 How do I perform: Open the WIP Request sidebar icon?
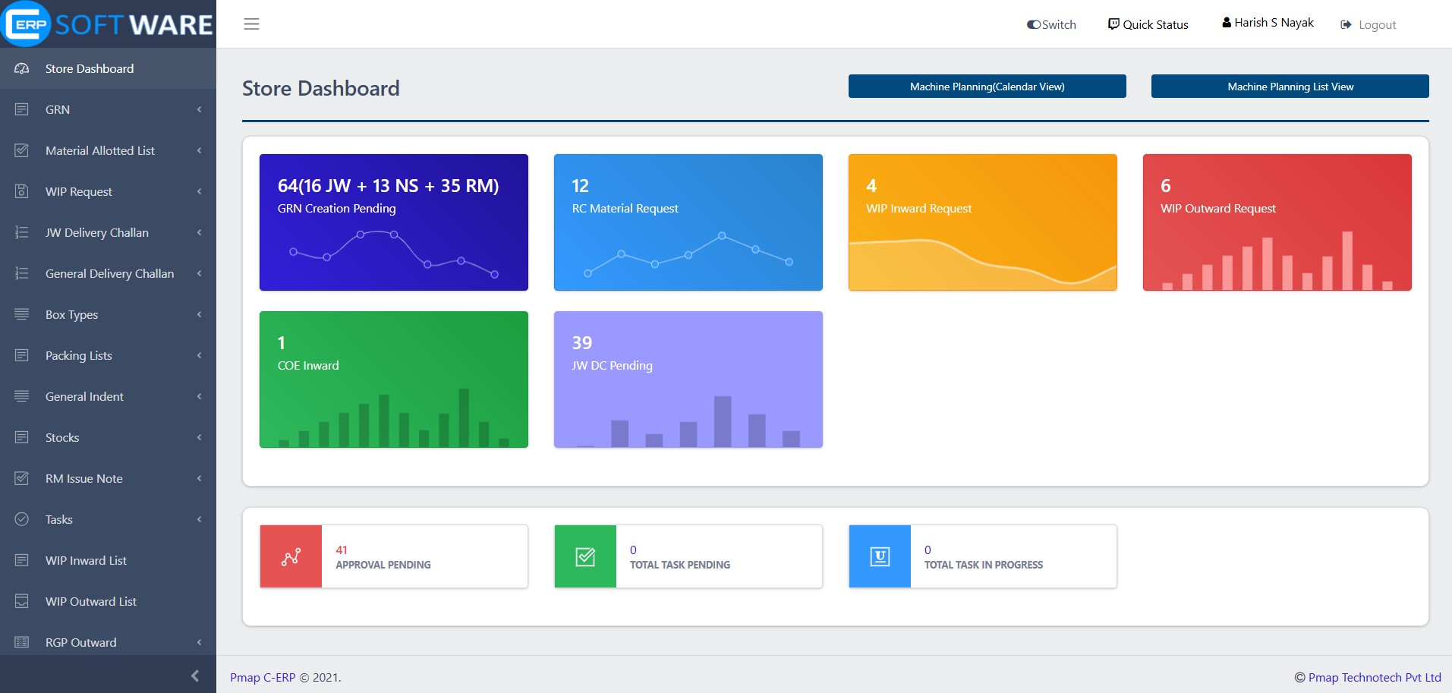click(x=20, y=191)
